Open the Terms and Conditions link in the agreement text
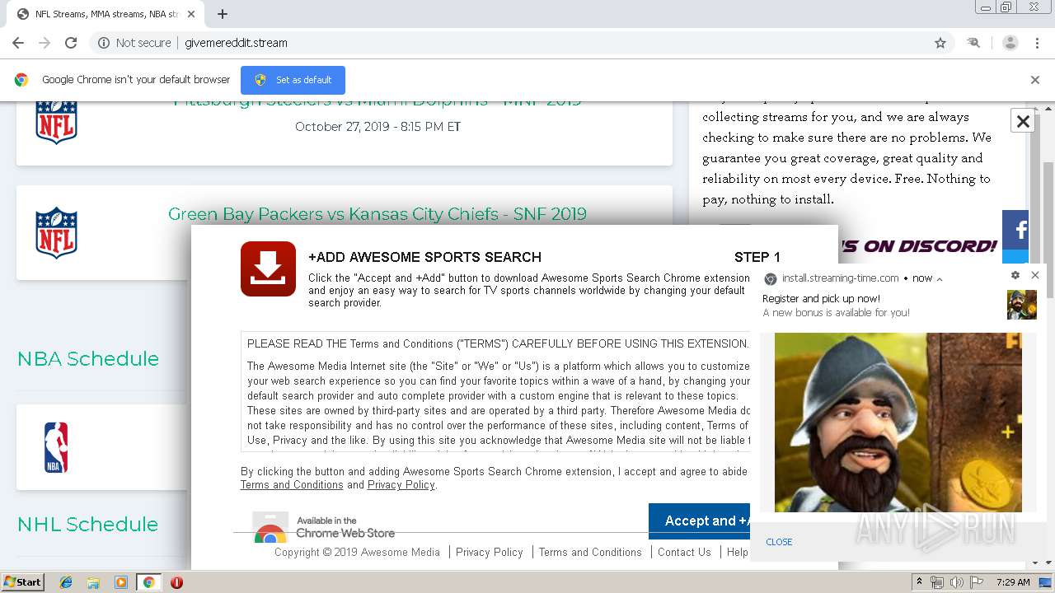 [292, 485]
